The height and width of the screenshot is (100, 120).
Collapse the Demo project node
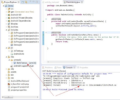tap(4, 6)
